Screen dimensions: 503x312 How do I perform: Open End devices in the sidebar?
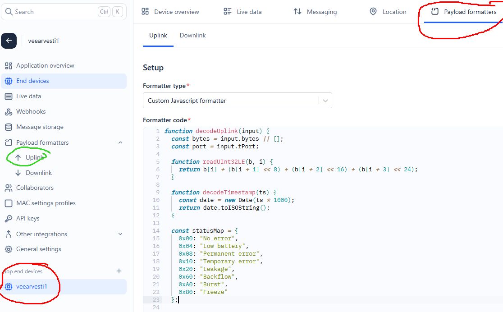(32, 81)
